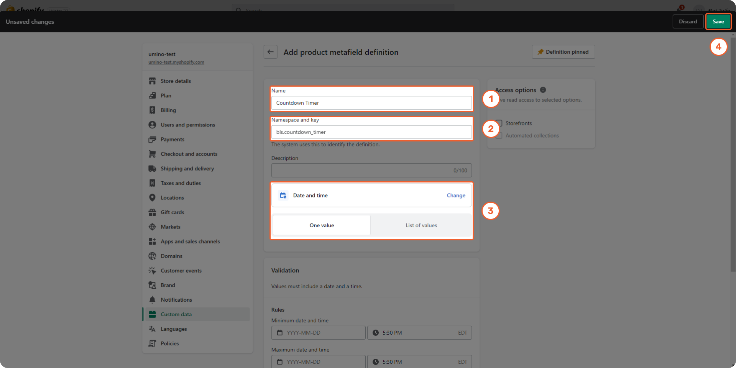Open the minimum date picker field
Image resolution: width=736 pixels, height=368 pixels.
click(318, 333)
